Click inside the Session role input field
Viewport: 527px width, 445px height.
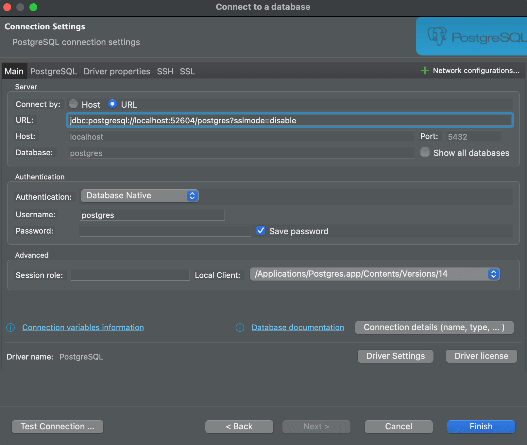pyautogui.click(x=129, y=275)
